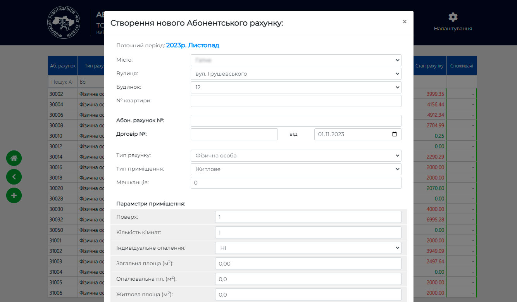This screenshot has width=517, height=302.
Task: Click the Загальна площа input field
Action: (308, 263)
